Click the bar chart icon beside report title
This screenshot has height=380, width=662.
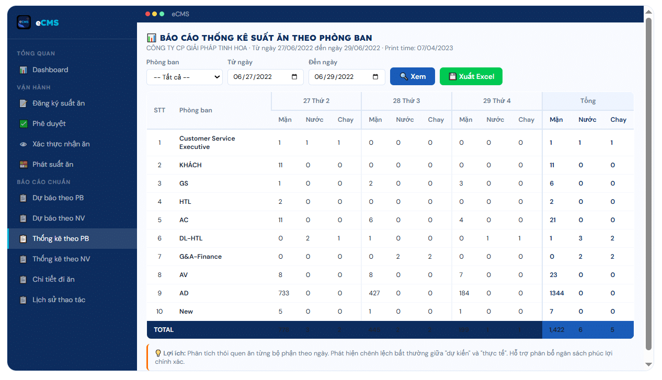pyautogui.click(x=152, y=38)
